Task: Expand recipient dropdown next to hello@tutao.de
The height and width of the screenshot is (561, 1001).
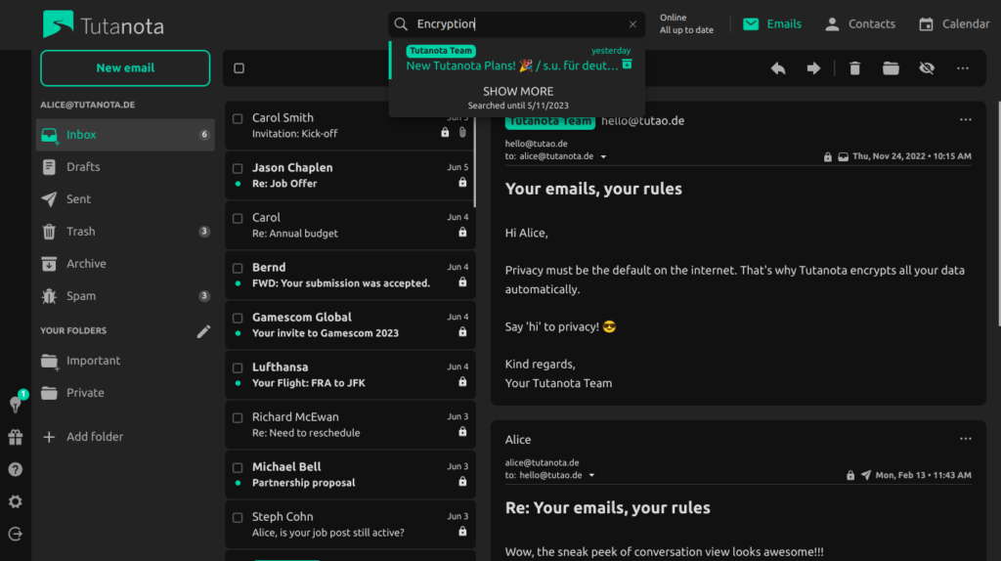Action: coord(591,476)
